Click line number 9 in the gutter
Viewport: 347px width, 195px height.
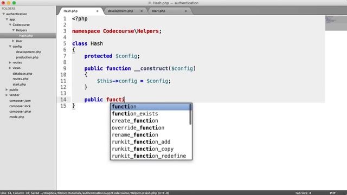coord(65,69)
